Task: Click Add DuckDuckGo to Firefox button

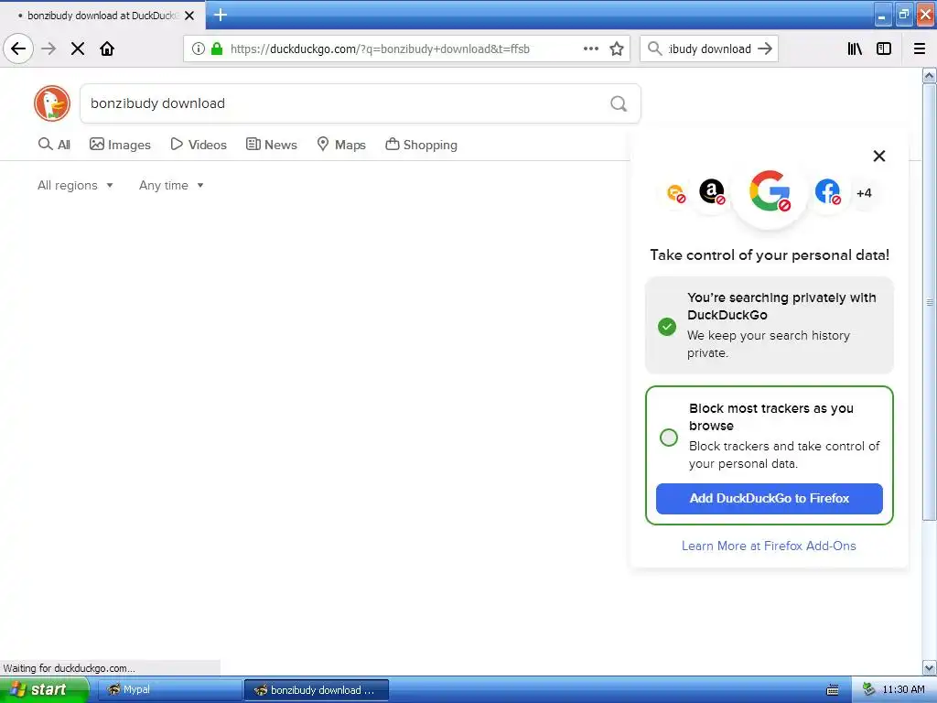Action: 769,499
